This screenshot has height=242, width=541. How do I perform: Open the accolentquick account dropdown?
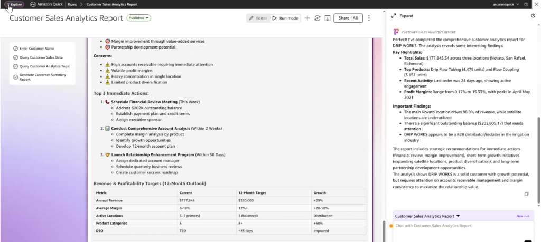coord(507,4)
